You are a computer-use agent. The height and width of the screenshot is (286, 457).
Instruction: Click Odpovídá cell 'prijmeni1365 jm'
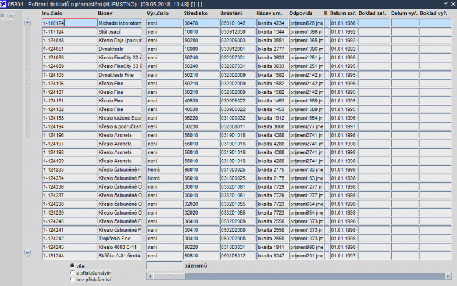pos(306,40)
